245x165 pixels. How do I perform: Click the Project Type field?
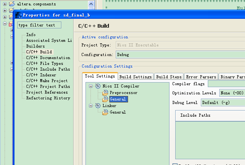pyautogui.click(x=180, y=45)
